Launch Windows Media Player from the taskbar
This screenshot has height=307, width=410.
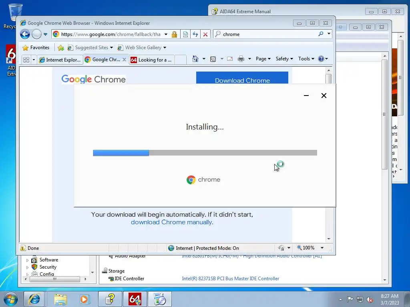tap(84, 299)
